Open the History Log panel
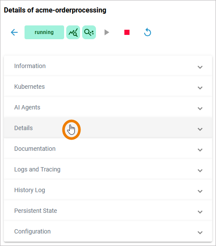The width and height of the screenshot is (216, 246). [108, 190]
